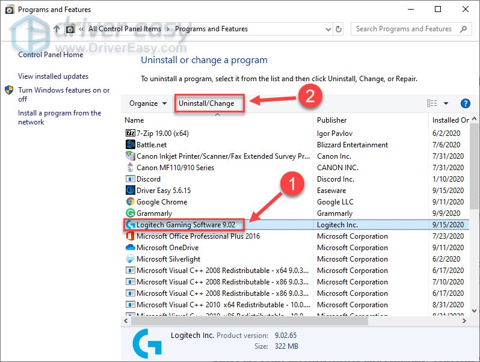Click the Visual C++ 2010 x64 icon
The width and height of the screenshot is (480, 362).
point(131,304)
